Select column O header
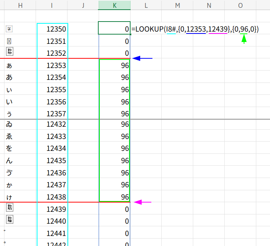The width and height of the screenshot is (270, 246). coord(241,5)
